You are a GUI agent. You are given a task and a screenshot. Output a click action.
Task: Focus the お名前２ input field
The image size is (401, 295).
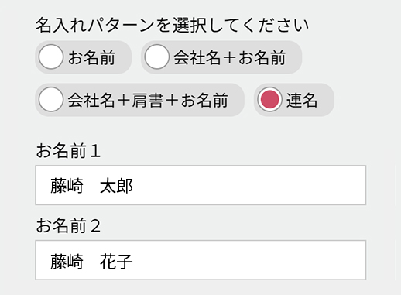200,260
